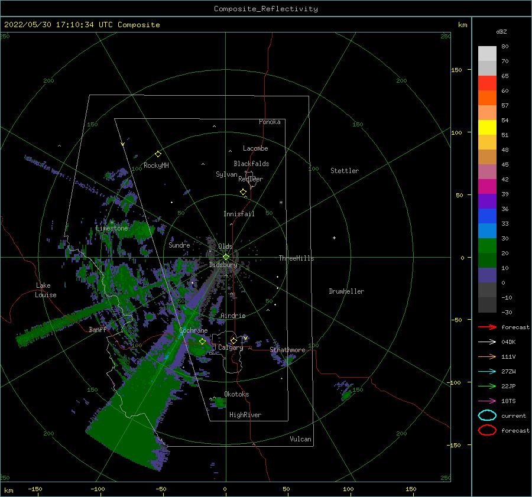Click the magenta 18TS arrow legend icon

point(487,401)
